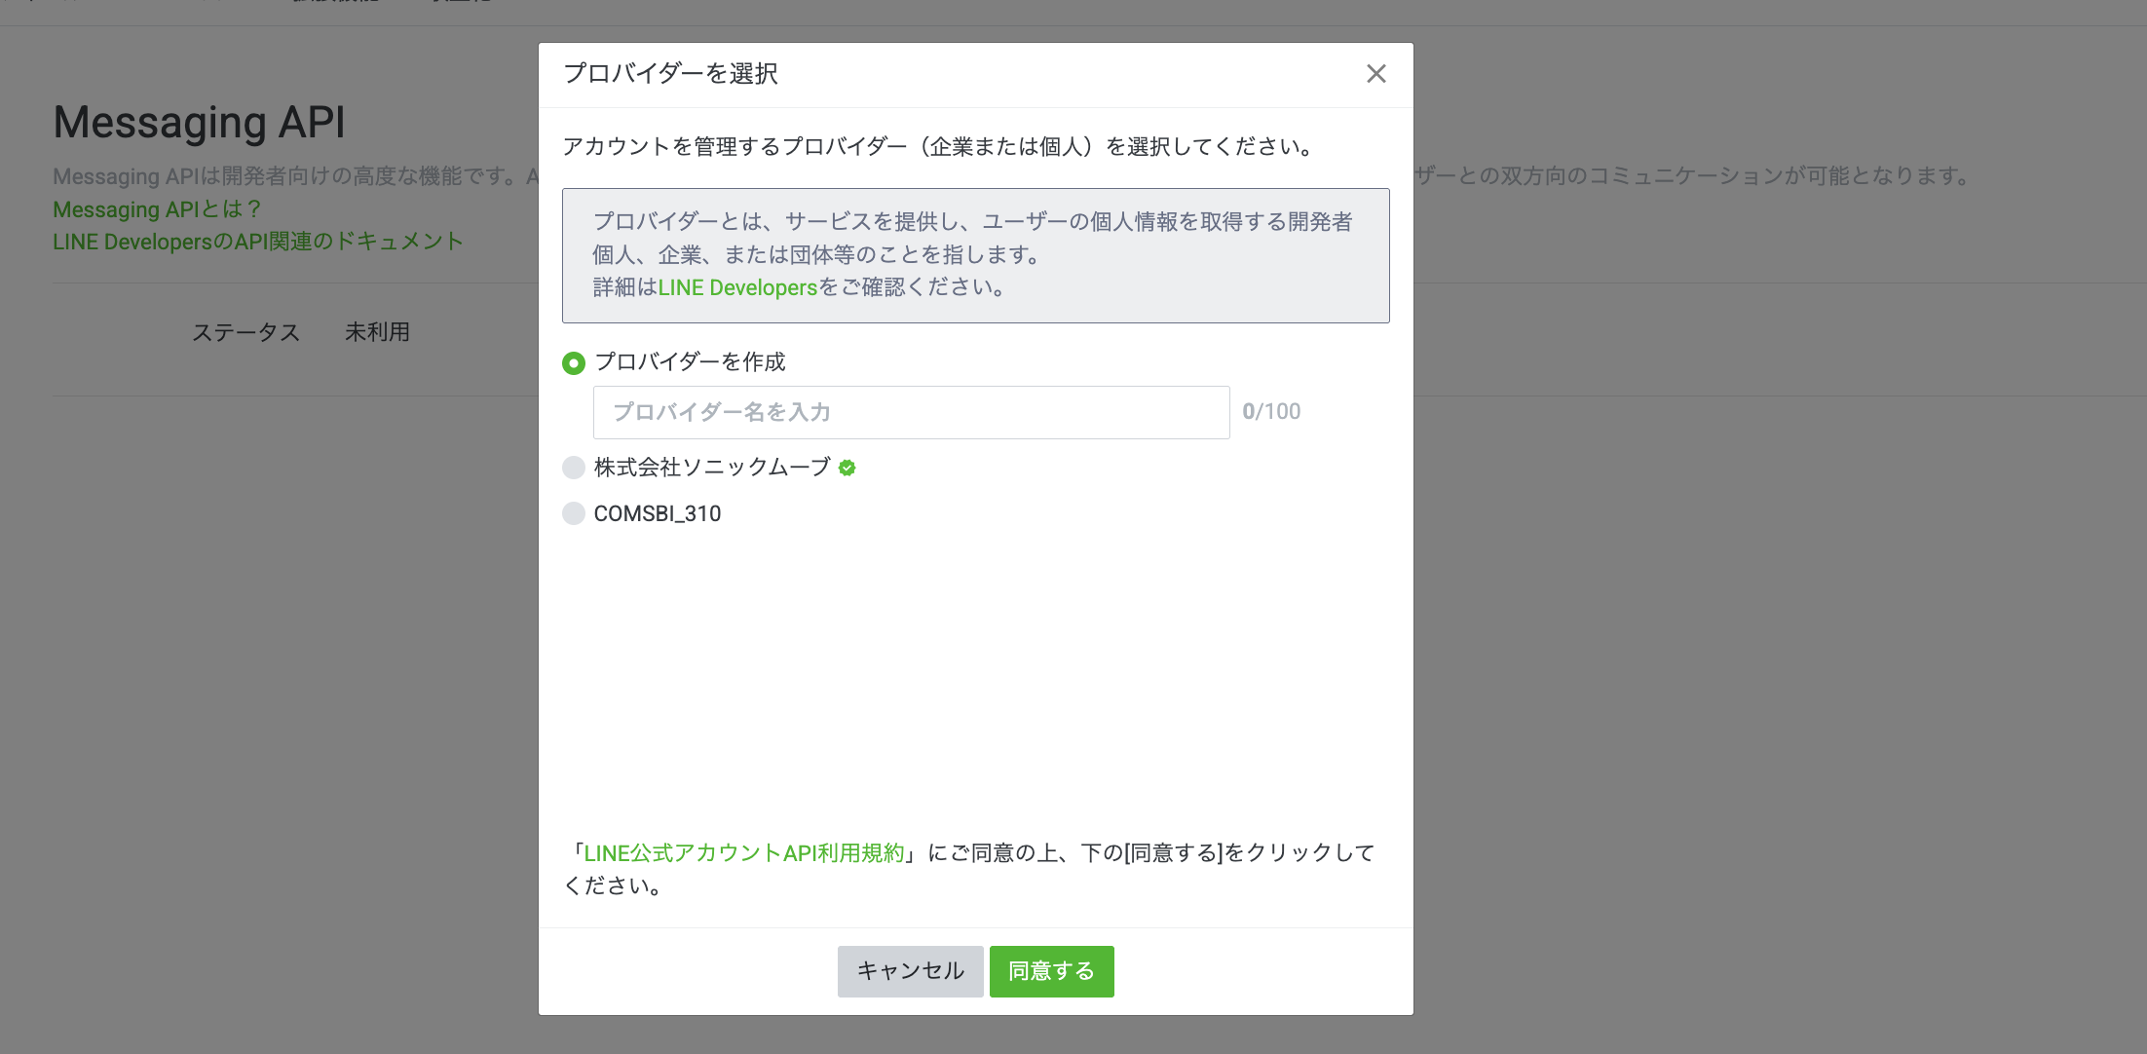
Task: Select the COMSBI_310 provider radio button
Action: pyautogui.click(x=574, y=513)
